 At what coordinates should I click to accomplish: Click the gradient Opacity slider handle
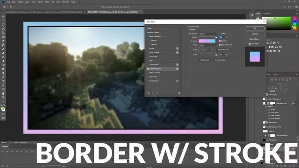tap(216, 37)
